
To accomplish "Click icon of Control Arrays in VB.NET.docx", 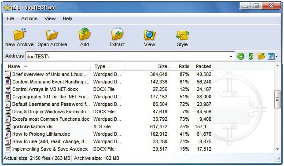I will pyautogui.click(x=7, y=89).
